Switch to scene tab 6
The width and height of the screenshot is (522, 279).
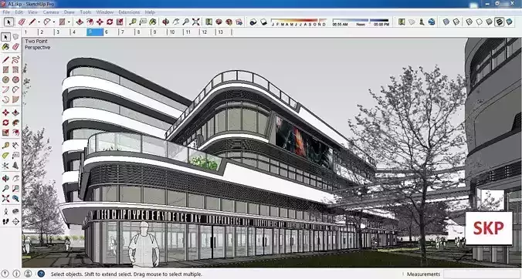pos(111,32)
